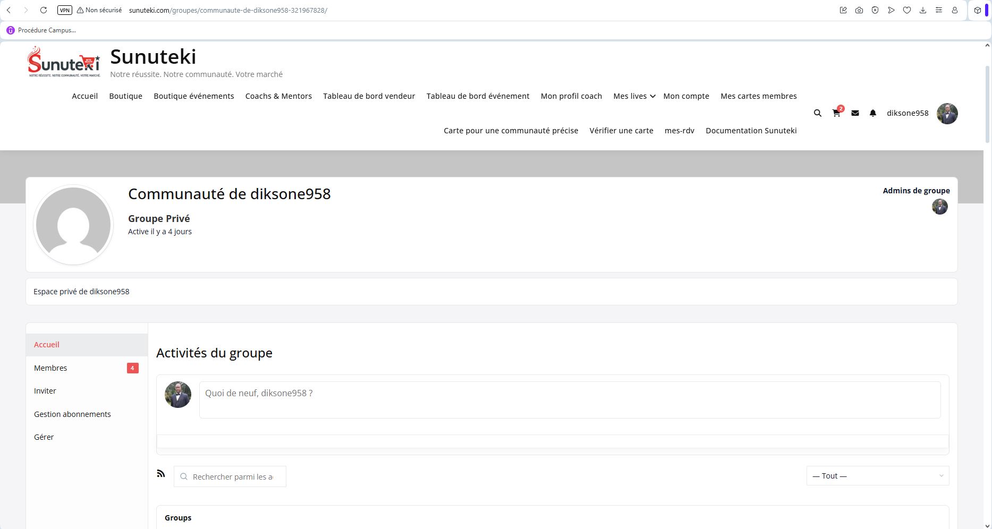Click the Vérifier une carte link
Image resolution: width=992 pixels, height=529 pixels.
click(x=621, y=131)
